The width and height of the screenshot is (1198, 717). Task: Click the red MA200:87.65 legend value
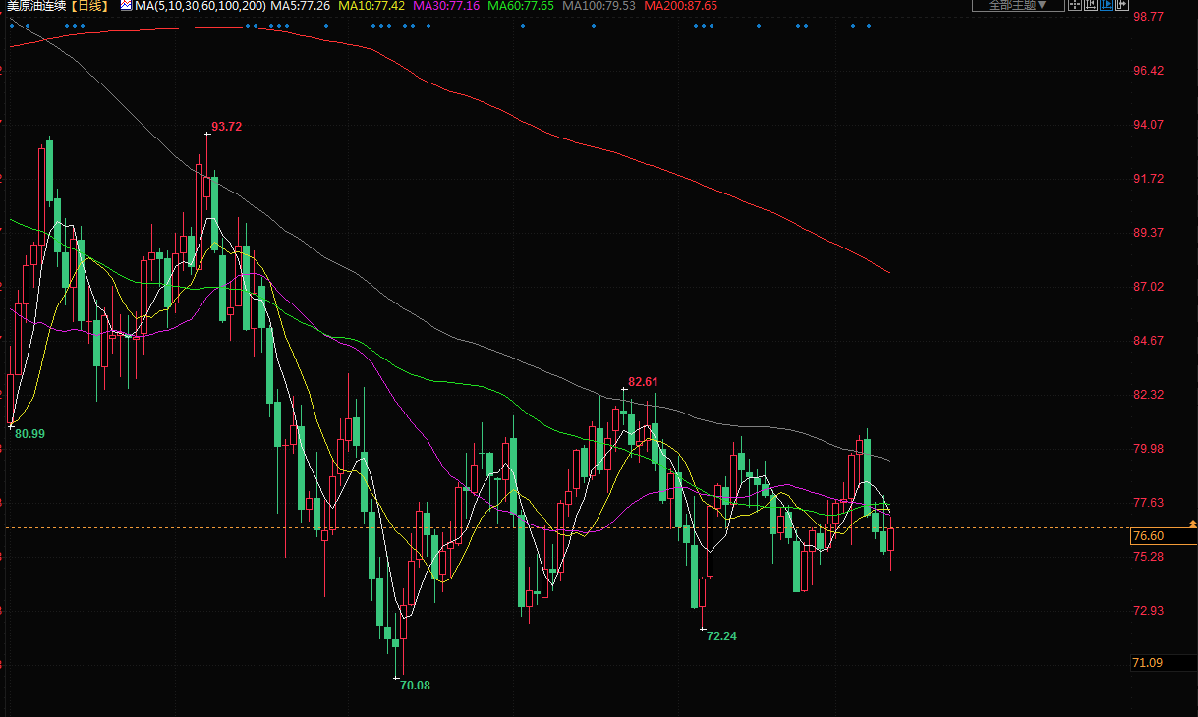(680, 6)
